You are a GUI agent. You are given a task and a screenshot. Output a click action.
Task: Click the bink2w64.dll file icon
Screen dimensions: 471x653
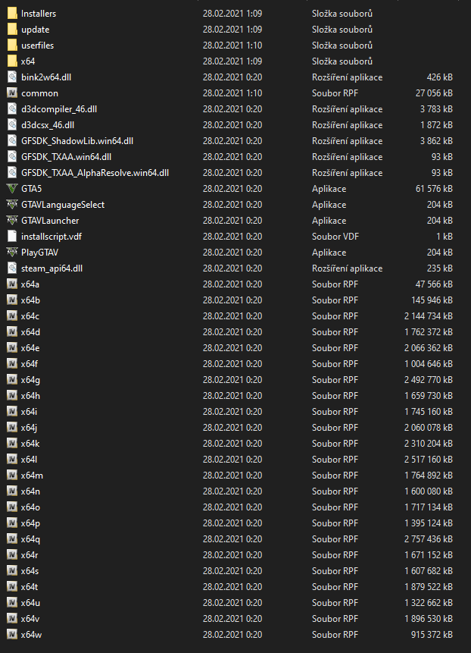pos(11,77)
